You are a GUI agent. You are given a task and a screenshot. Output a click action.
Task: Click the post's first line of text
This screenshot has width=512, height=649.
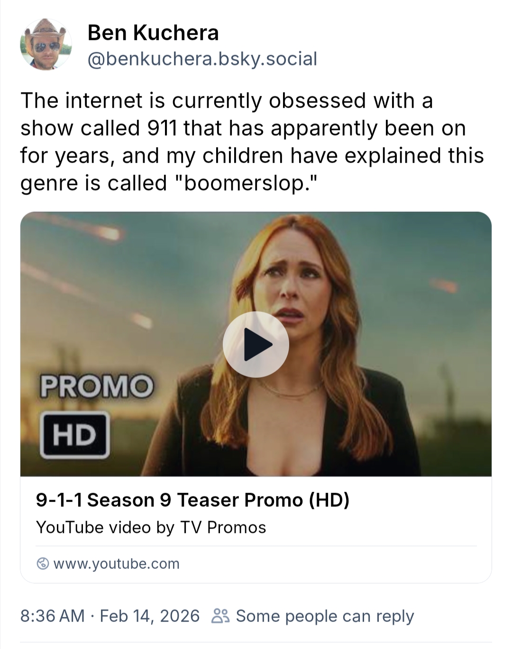pos(227,101)
